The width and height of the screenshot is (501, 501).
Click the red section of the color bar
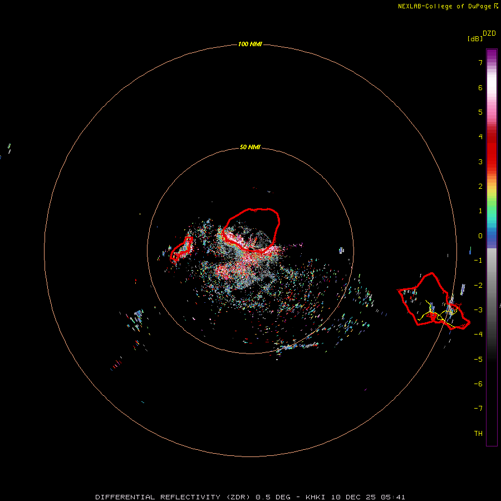click(x=492, y=150)
